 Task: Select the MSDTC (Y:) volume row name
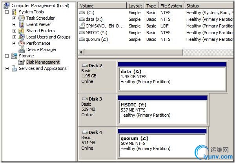[x=97, y=33]
